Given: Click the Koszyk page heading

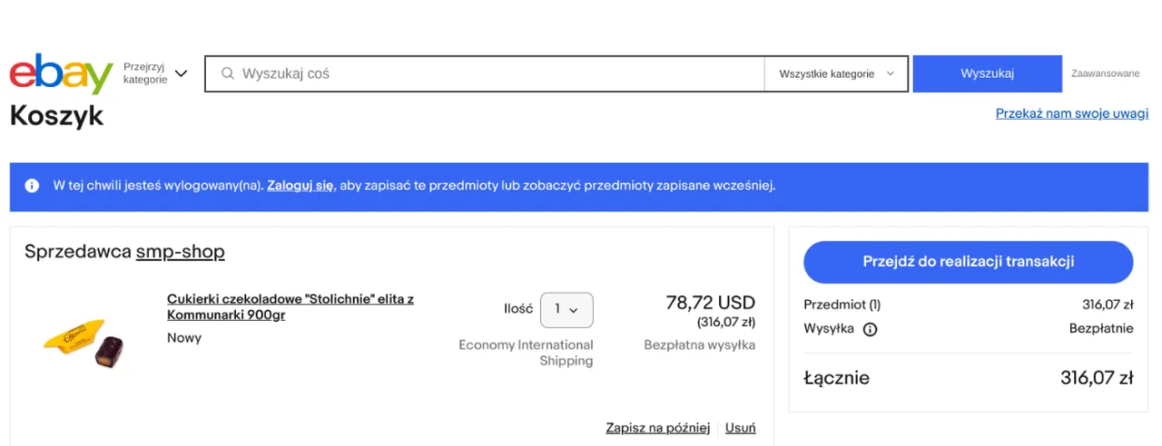Looking at the screenshot, I should click(x=56, y=116).
